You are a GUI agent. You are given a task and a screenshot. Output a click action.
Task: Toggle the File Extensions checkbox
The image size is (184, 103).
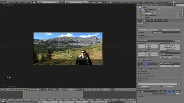coord(161,86)
